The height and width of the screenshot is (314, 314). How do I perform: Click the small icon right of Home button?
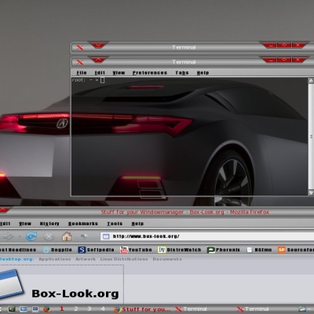(84, 236)
